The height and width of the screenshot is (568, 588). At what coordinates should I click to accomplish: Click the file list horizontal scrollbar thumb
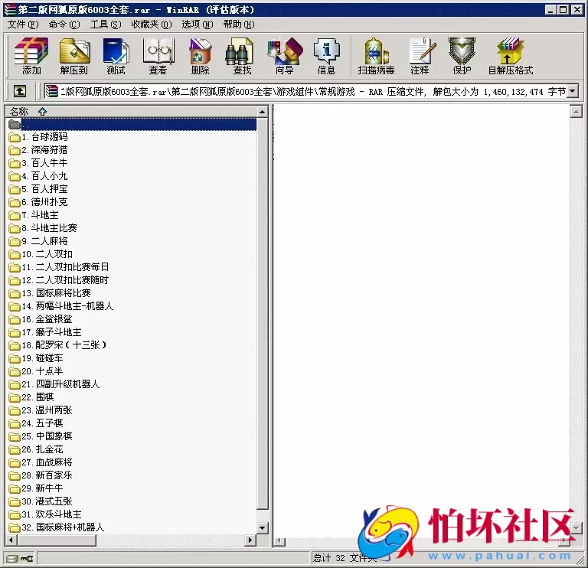(56, 540)
